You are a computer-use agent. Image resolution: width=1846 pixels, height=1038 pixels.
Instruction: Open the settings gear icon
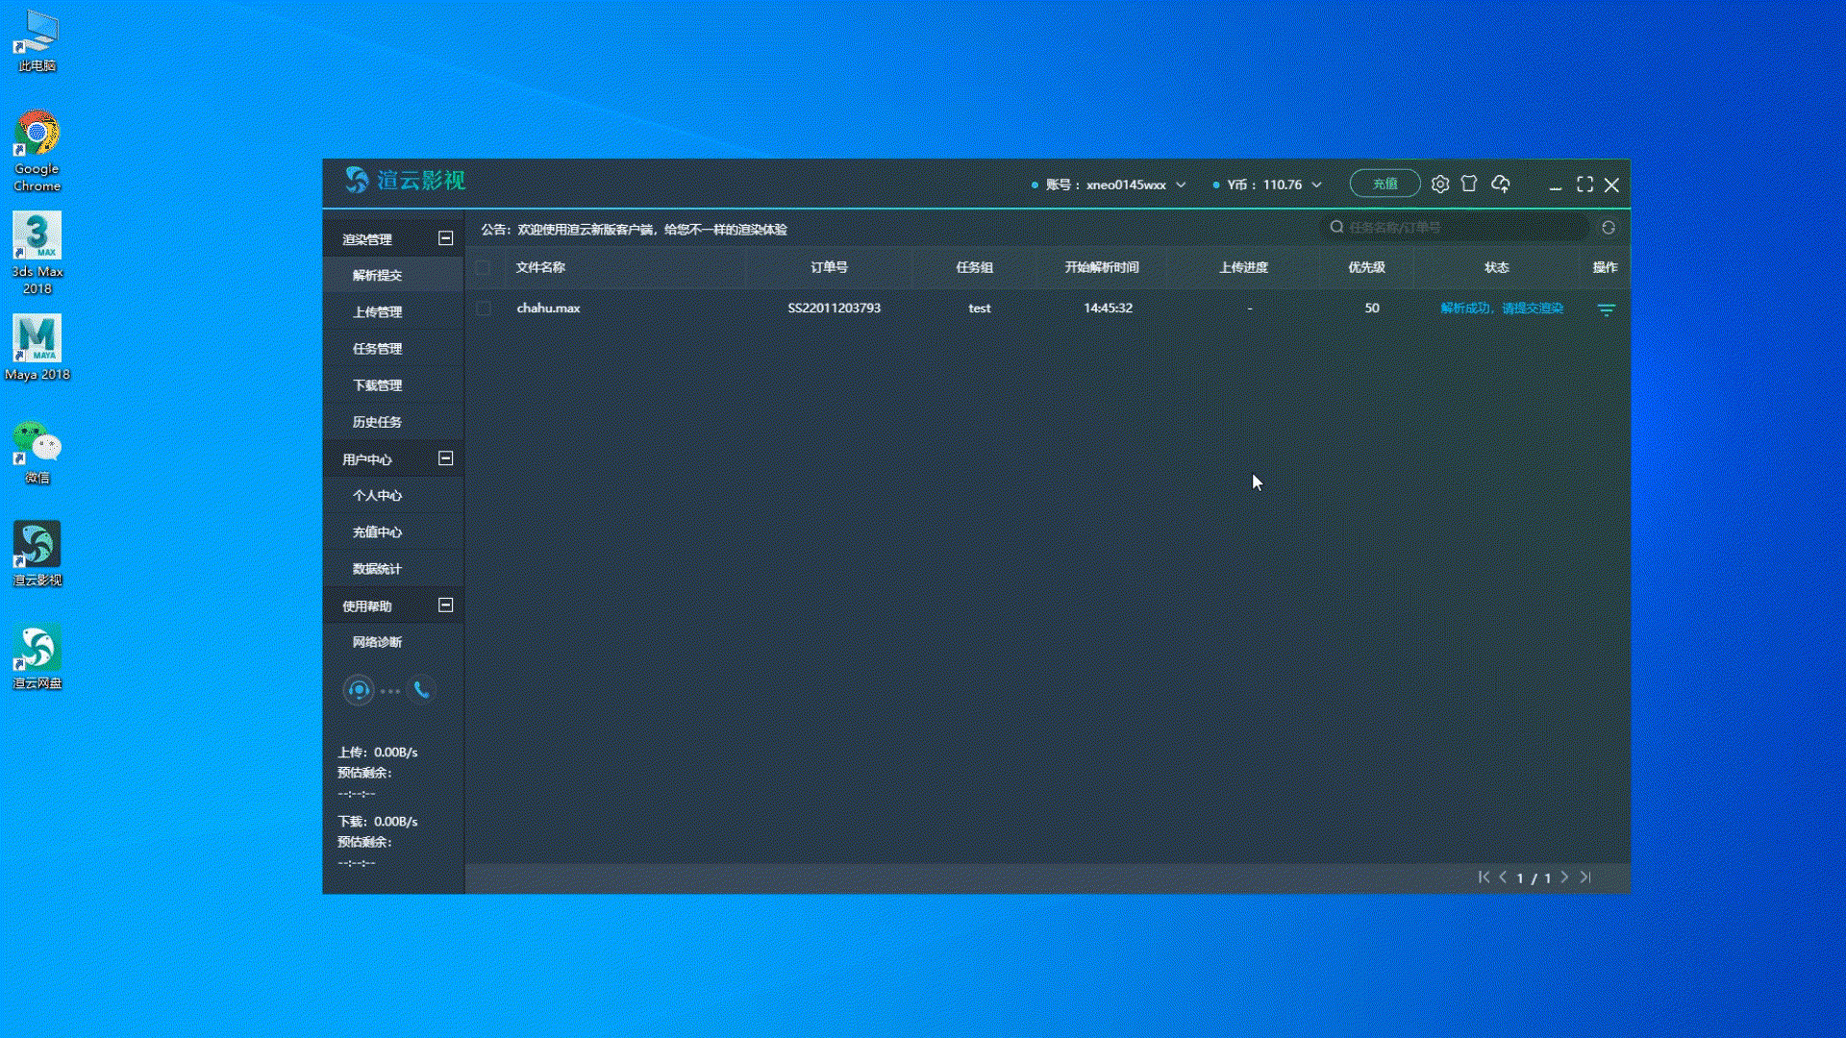[1439, 185]
